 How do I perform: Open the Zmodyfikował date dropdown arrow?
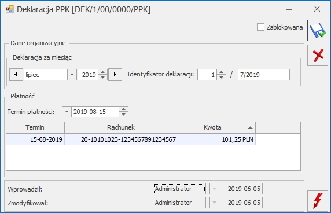pyautogui.click(x=214, y=203)
